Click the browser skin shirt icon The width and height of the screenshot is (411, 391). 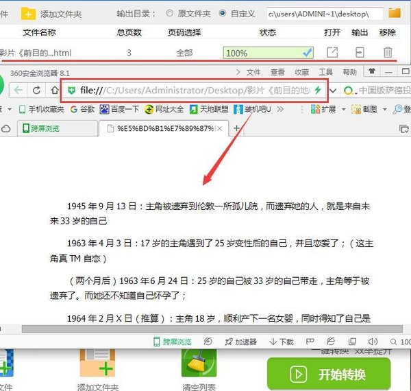372,71
